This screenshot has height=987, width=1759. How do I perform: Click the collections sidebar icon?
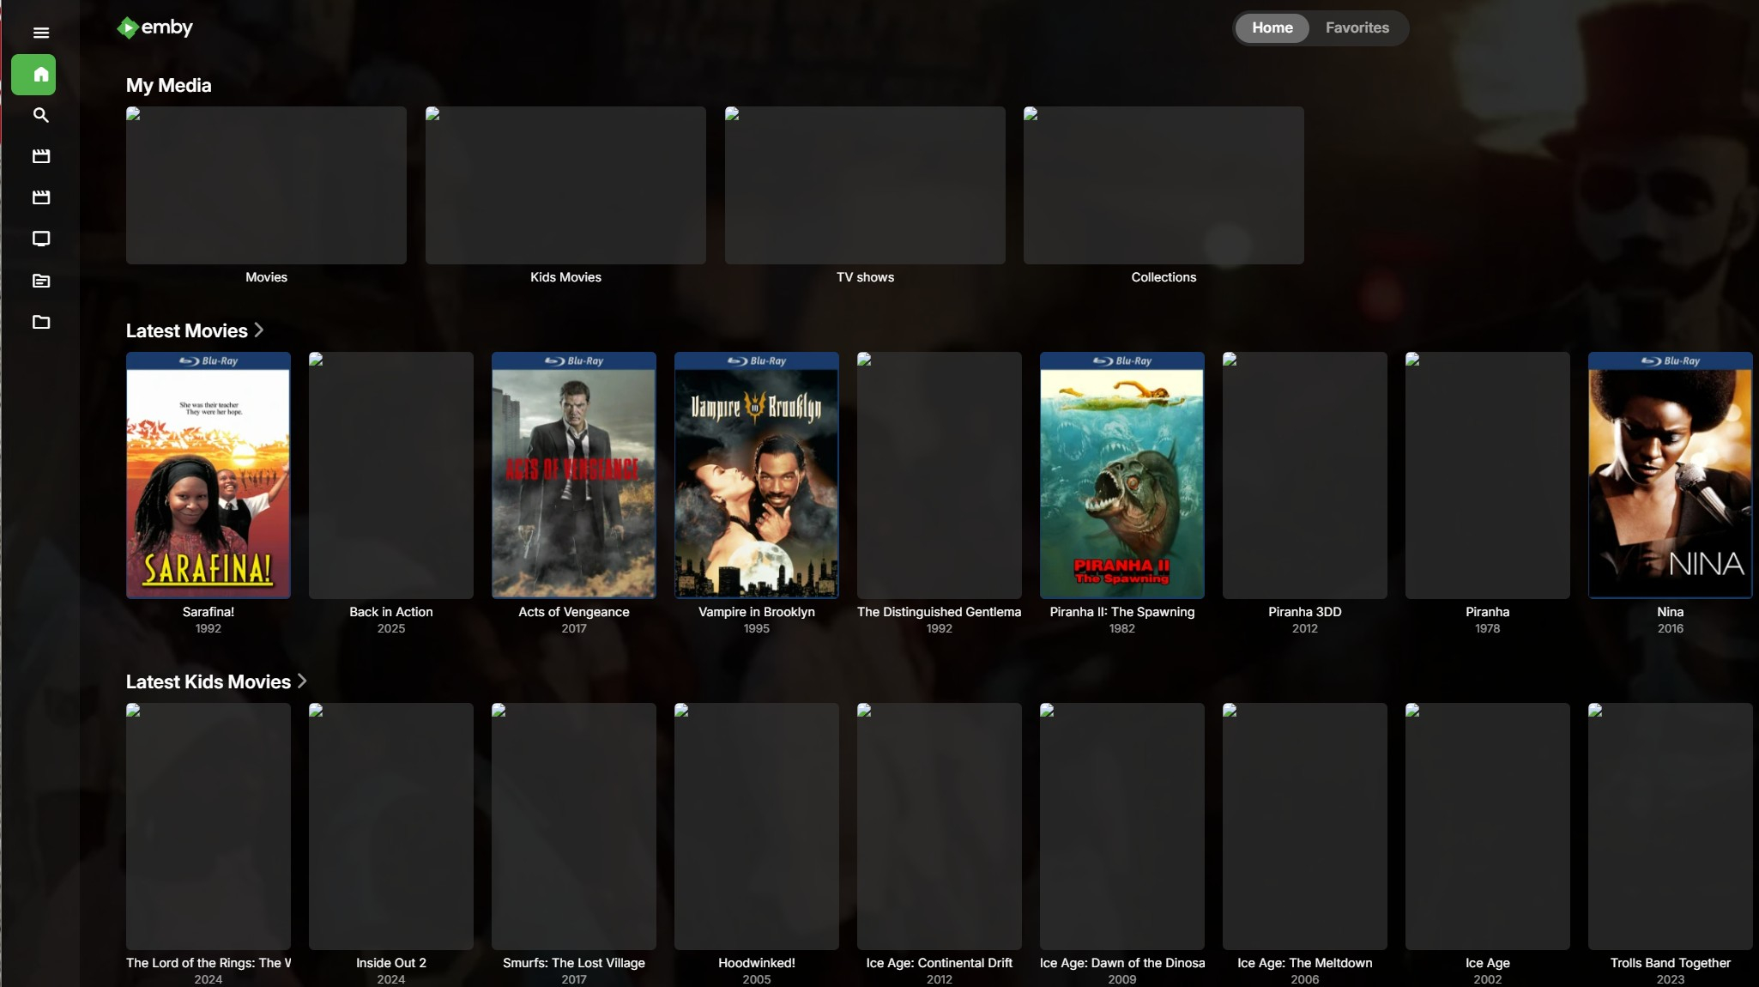click(40, 281)
